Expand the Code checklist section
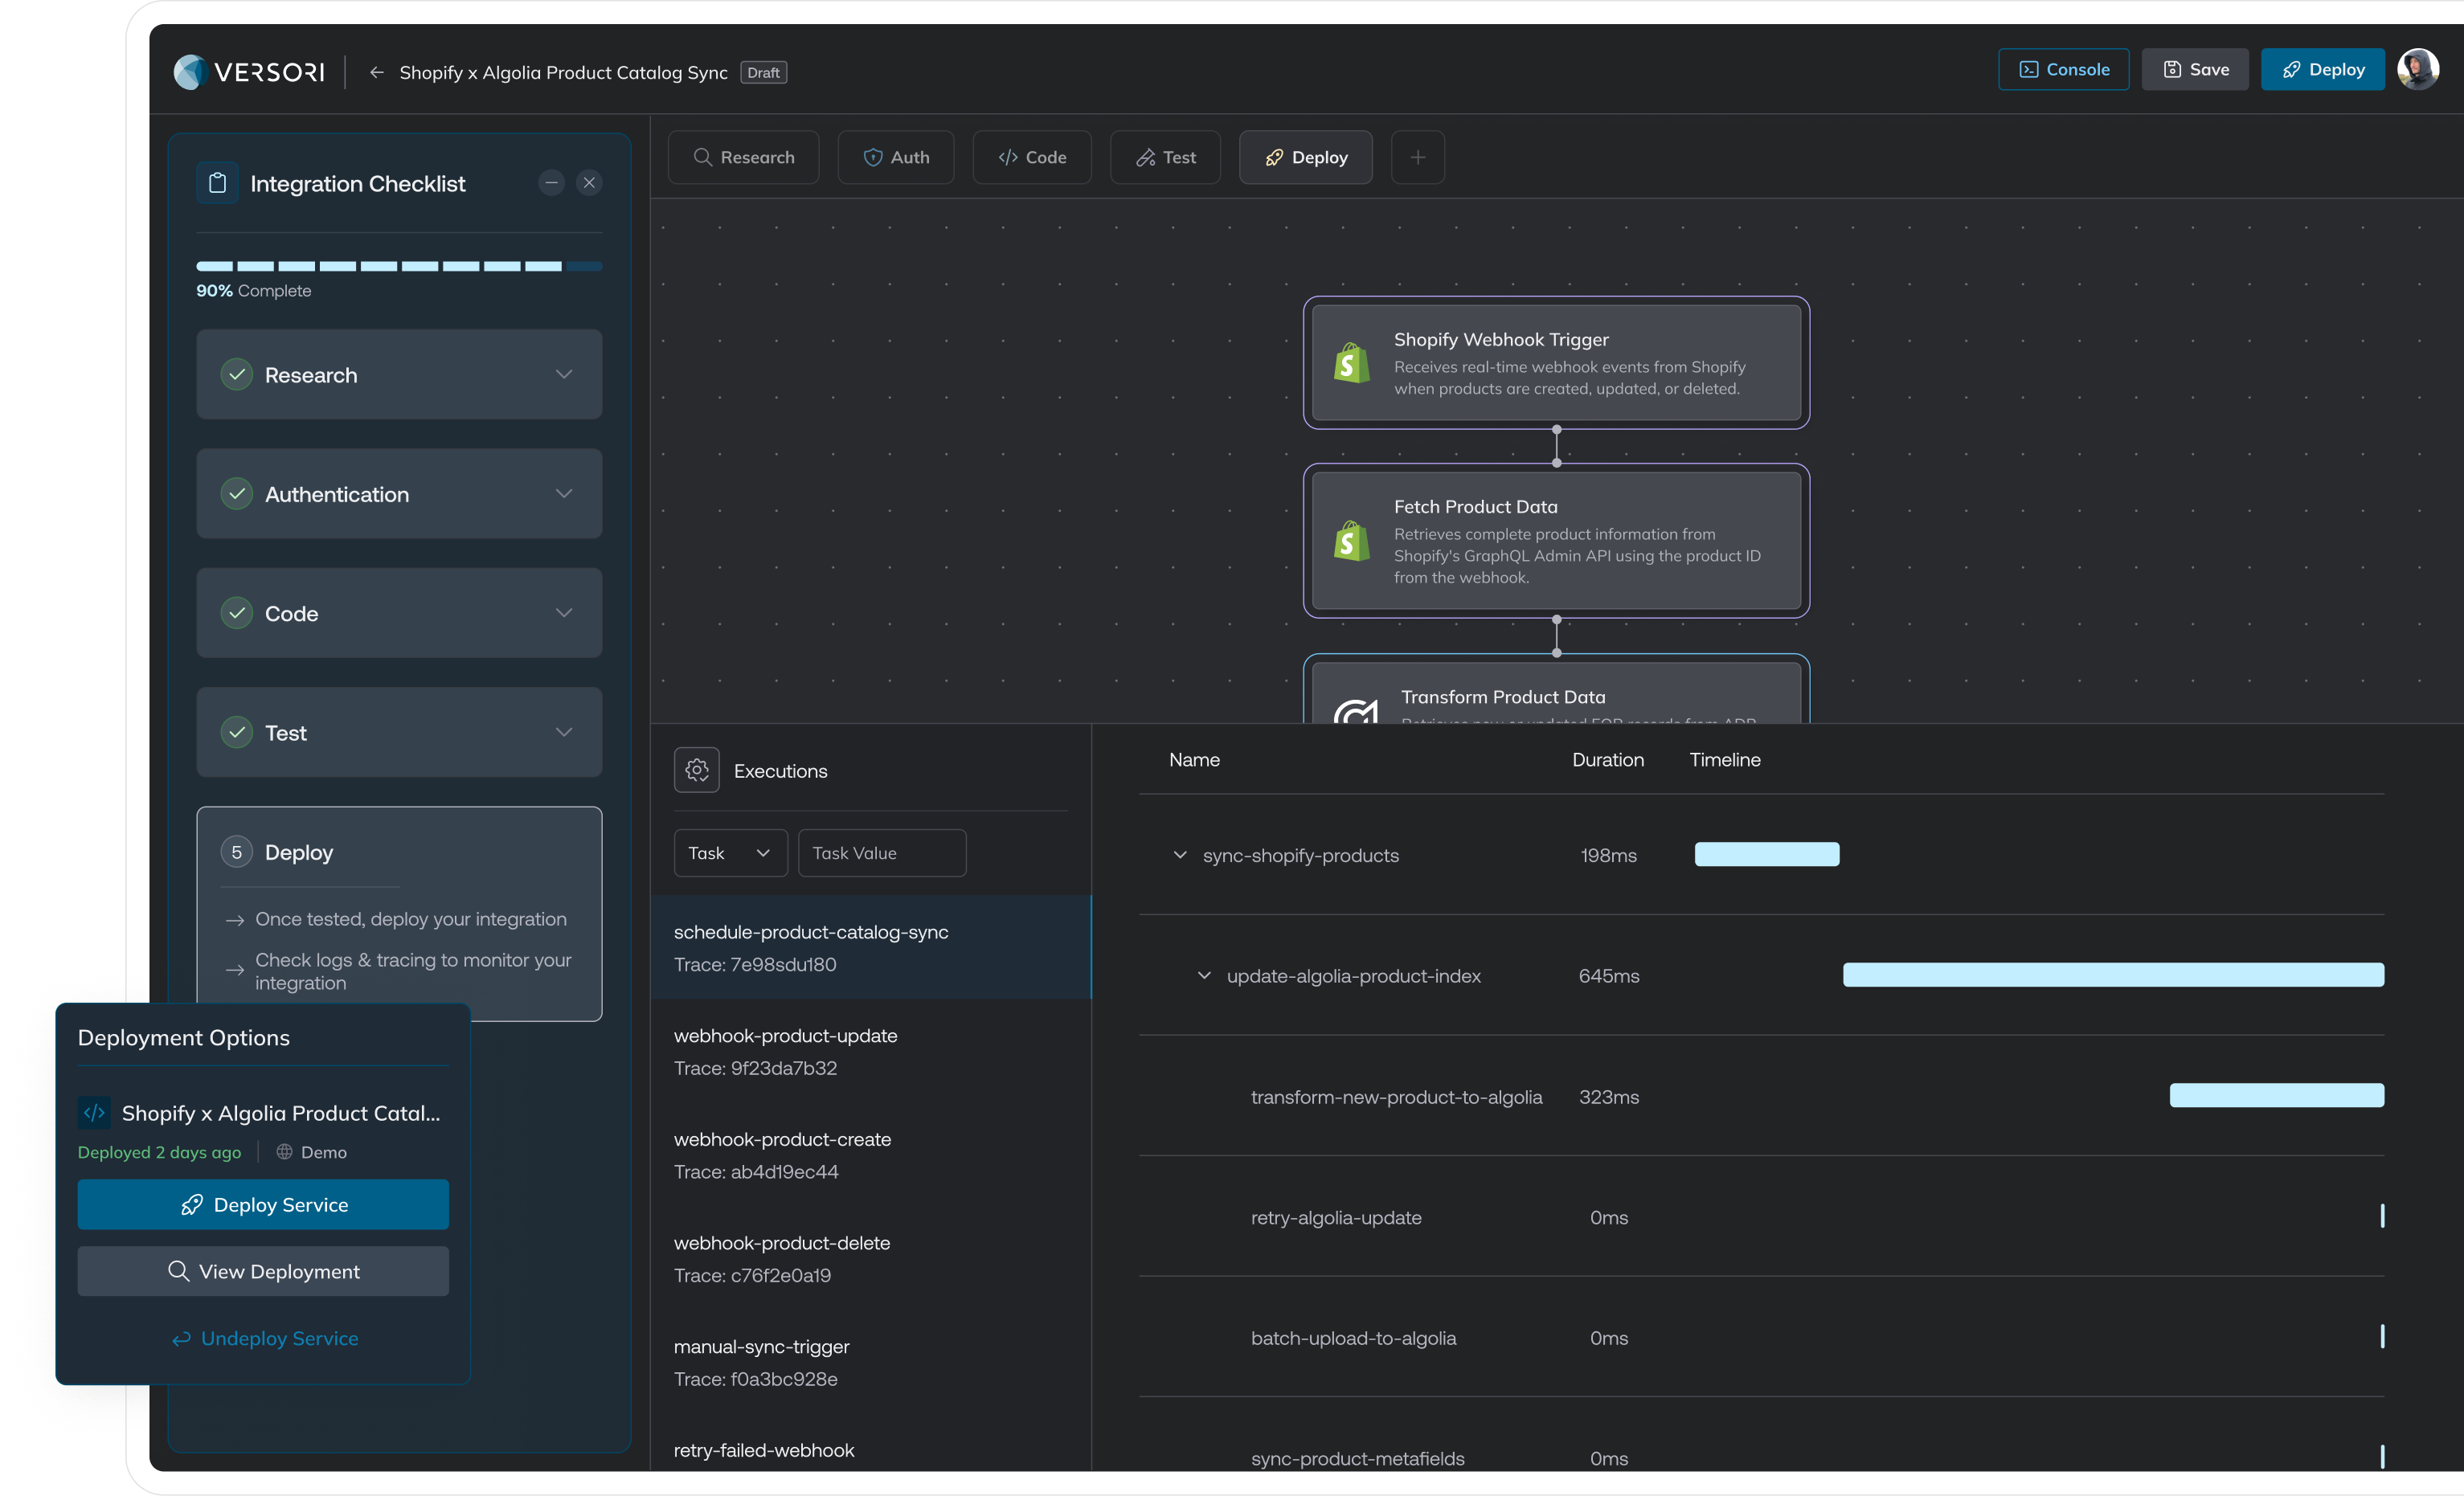This screenshot has width=2464, height=1496. tap(564, 613)
